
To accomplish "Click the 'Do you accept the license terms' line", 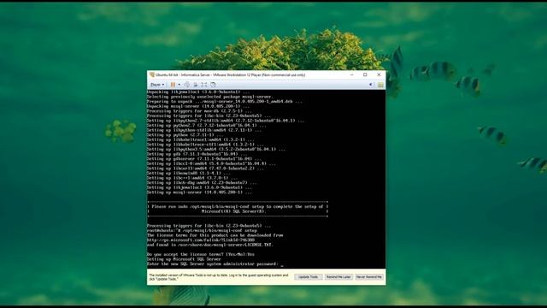I will (200, 254).
